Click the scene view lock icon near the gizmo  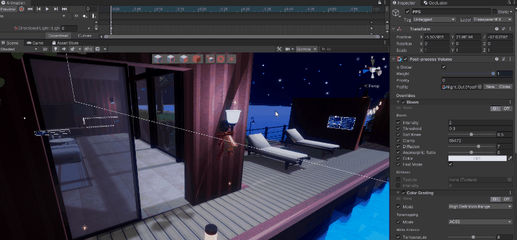click(x=384, y=59)
